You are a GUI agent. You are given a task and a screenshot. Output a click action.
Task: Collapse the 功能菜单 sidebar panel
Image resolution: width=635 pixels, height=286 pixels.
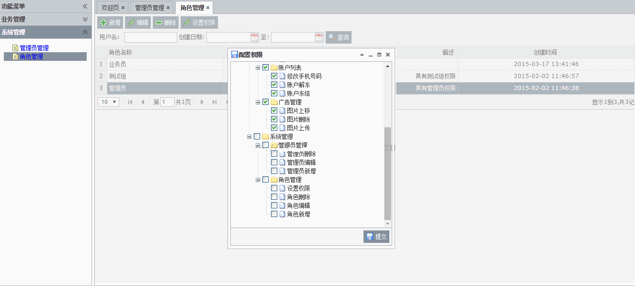point(85,6)
